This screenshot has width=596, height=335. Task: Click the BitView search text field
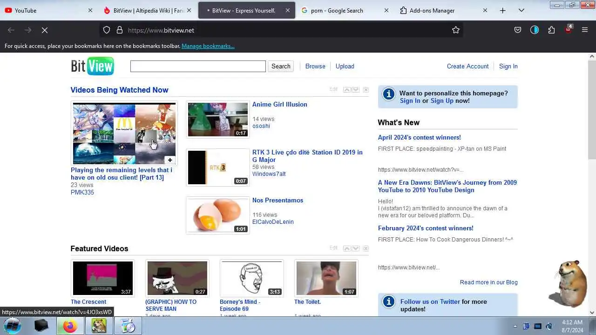click(198, 66)
